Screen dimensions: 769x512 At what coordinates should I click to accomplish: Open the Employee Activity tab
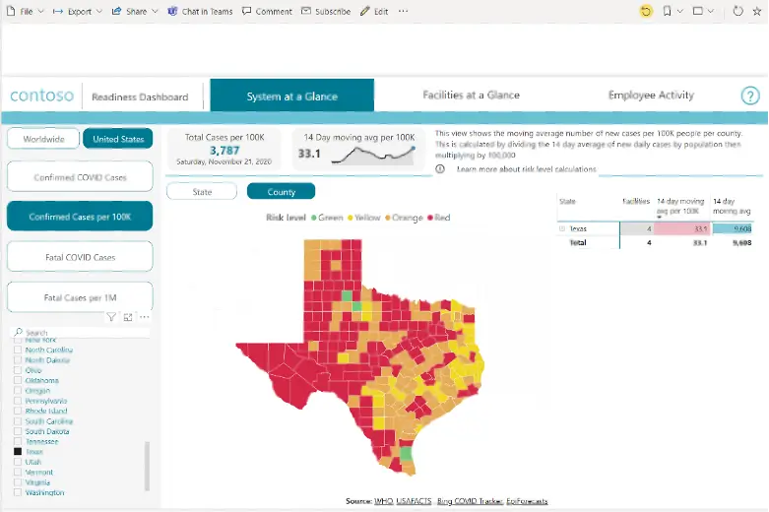tap(651, 96)
